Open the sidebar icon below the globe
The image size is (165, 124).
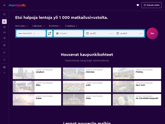click(x=4, y=53)
